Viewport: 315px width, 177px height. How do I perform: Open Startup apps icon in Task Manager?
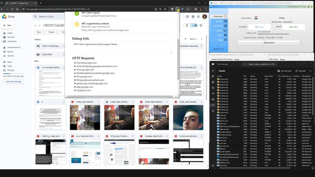[213, 94]
